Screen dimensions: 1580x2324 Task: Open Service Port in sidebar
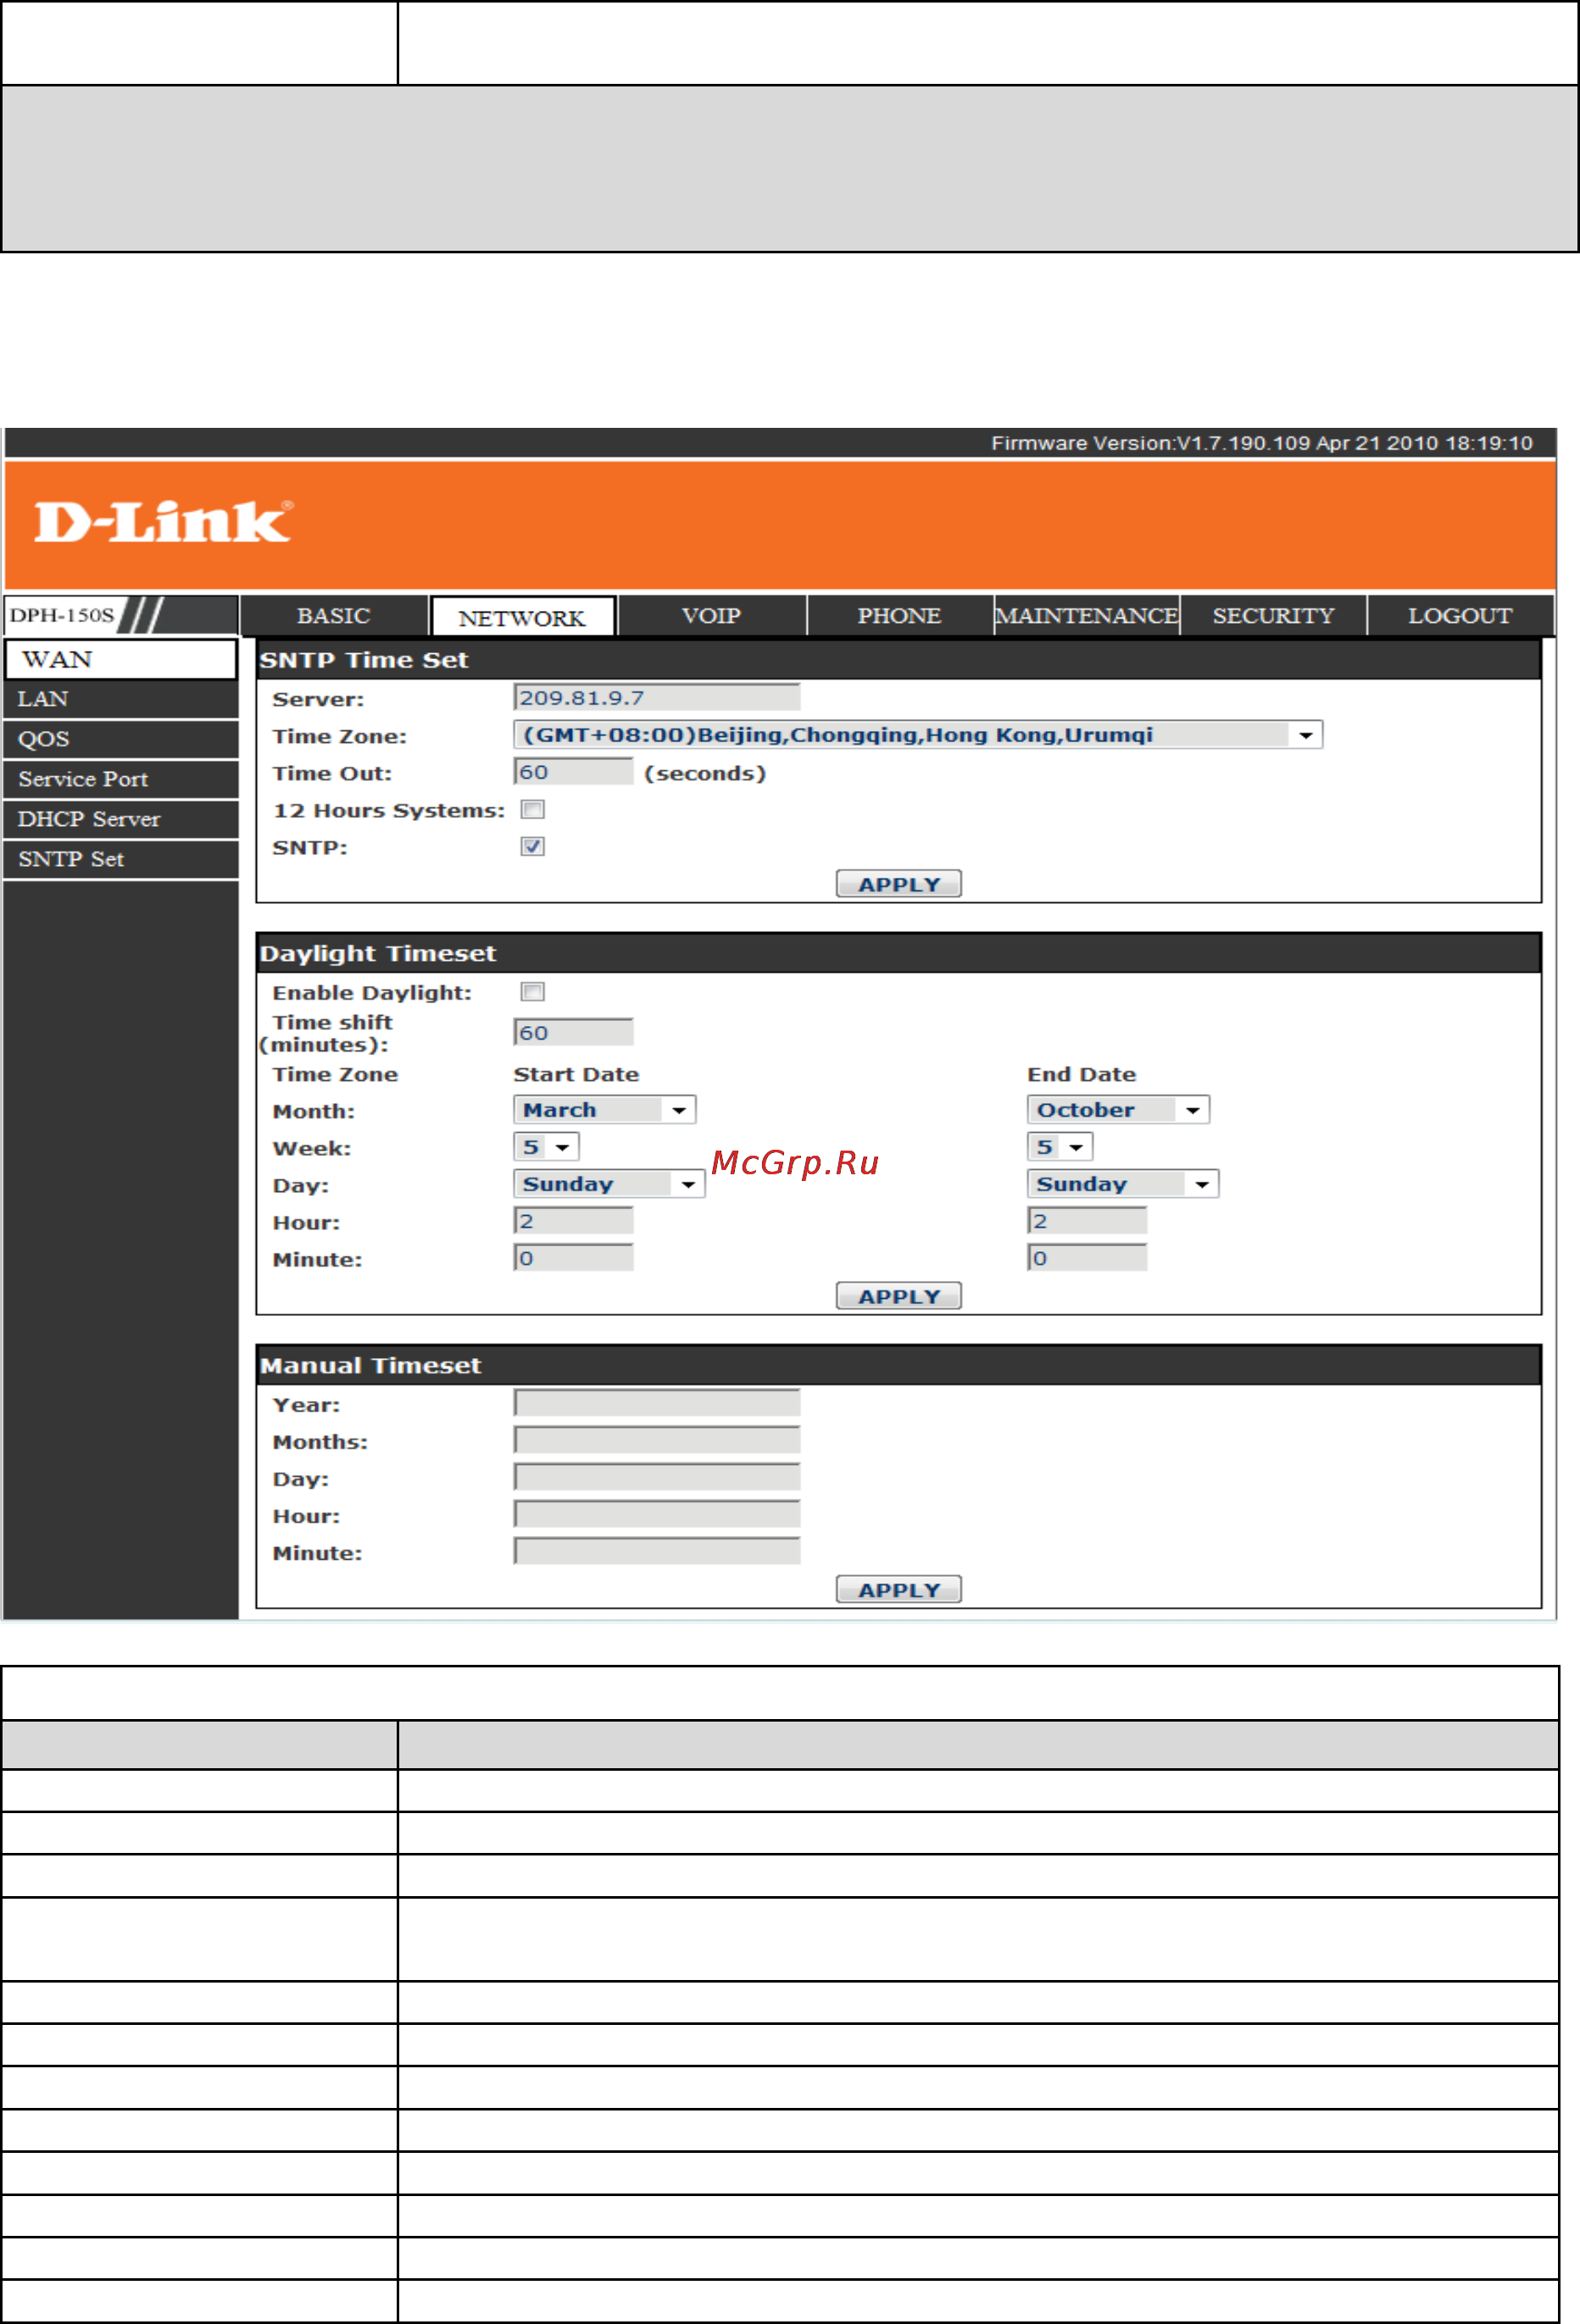click(x=121, y=780)
